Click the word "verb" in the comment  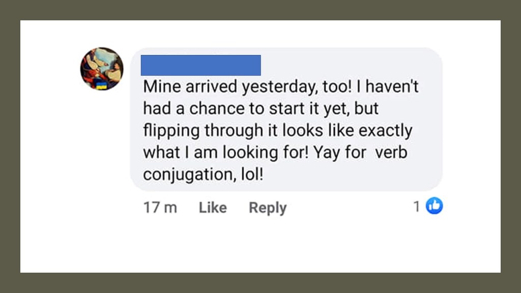[391, 153]
